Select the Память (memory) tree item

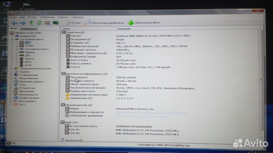point(30,52)
